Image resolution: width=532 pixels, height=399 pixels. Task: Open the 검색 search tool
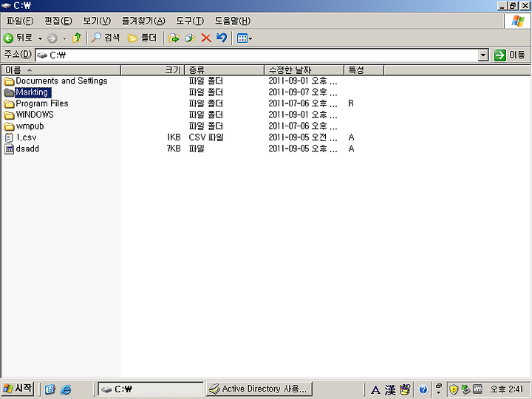point(106,38)
